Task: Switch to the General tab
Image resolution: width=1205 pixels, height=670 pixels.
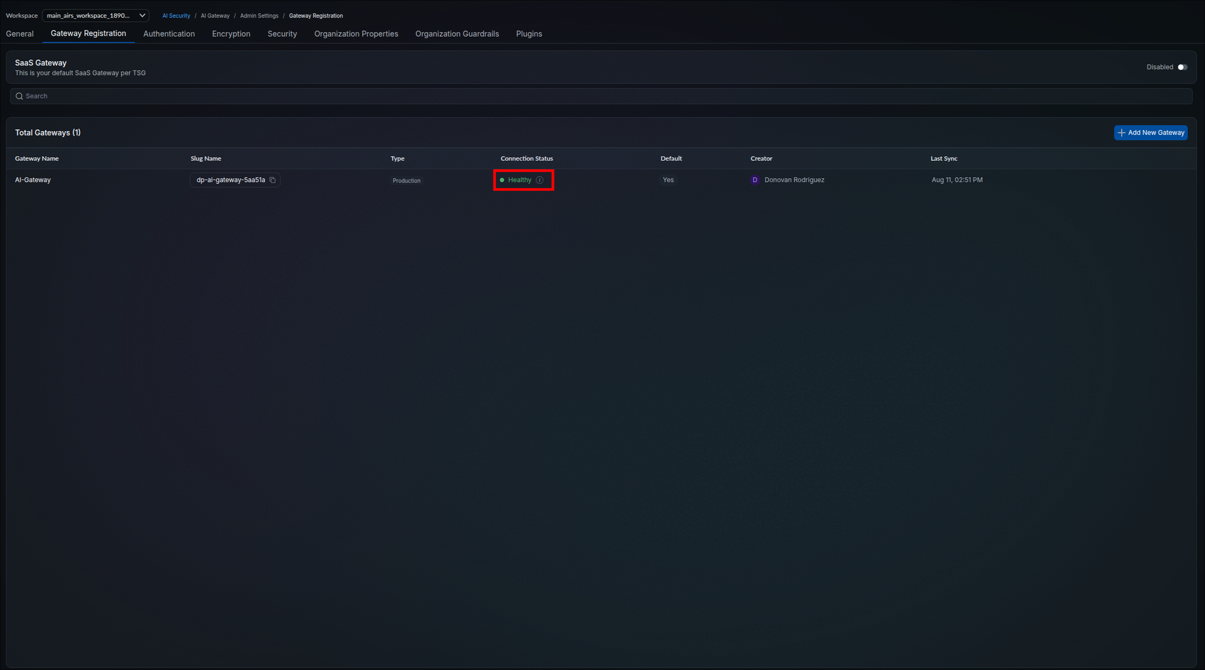Action: [20, 34]
